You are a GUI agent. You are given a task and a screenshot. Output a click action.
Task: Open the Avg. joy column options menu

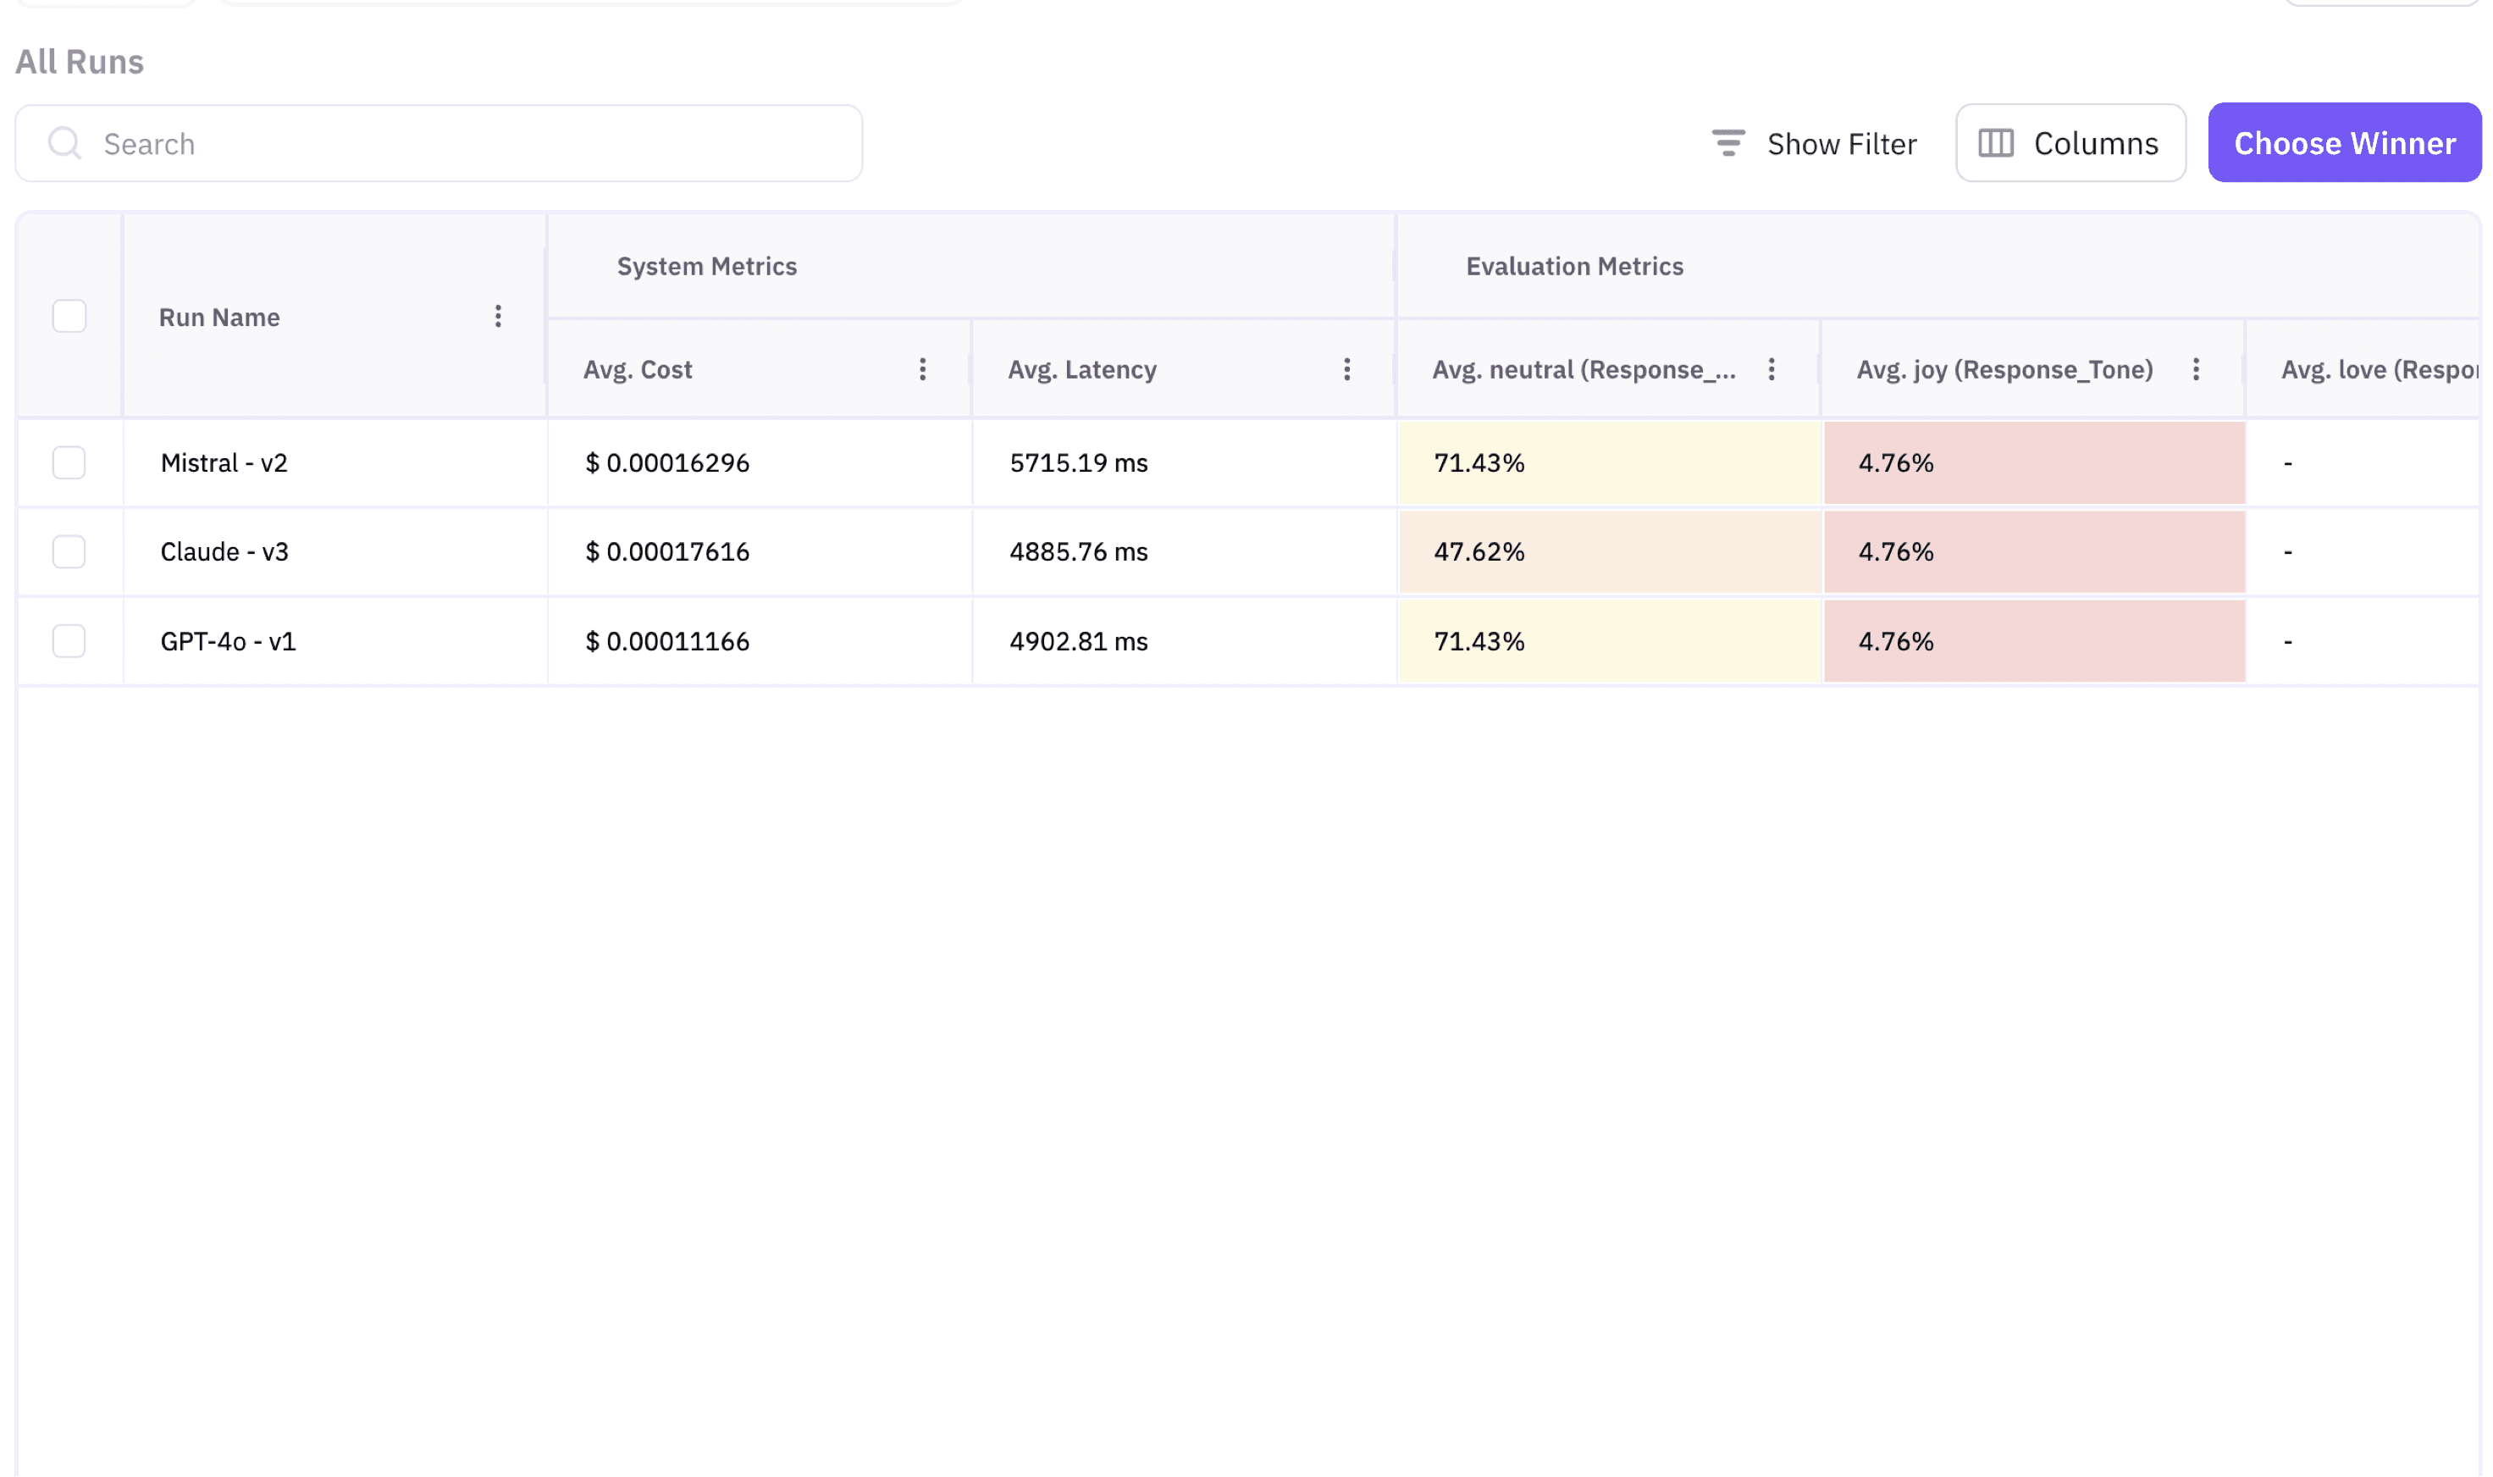[x=2197, y=368]
